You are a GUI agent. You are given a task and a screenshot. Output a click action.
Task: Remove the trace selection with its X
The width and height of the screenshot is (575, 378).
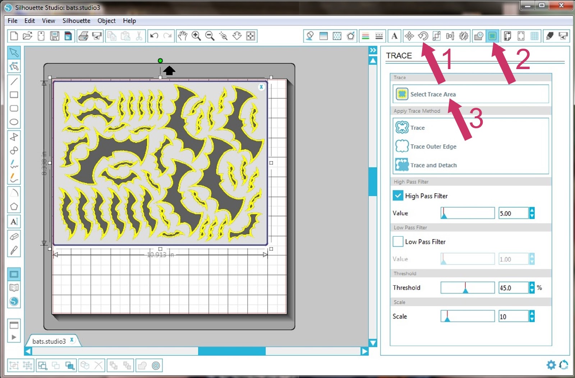coord(261,87)
